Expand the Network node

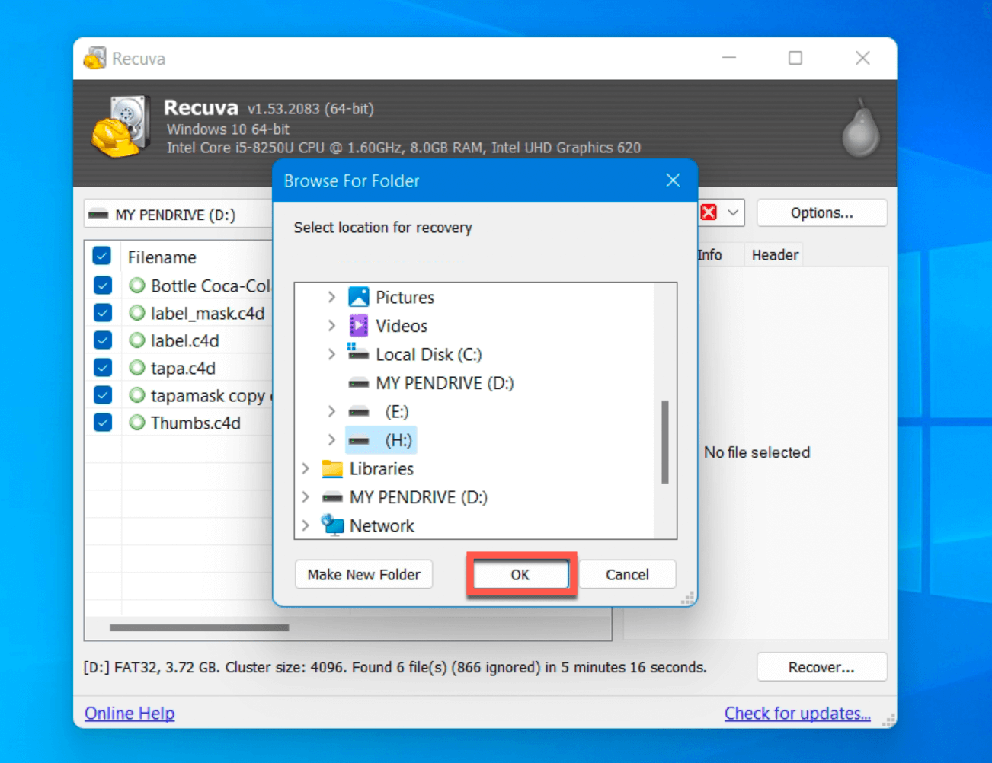[306, 525]
